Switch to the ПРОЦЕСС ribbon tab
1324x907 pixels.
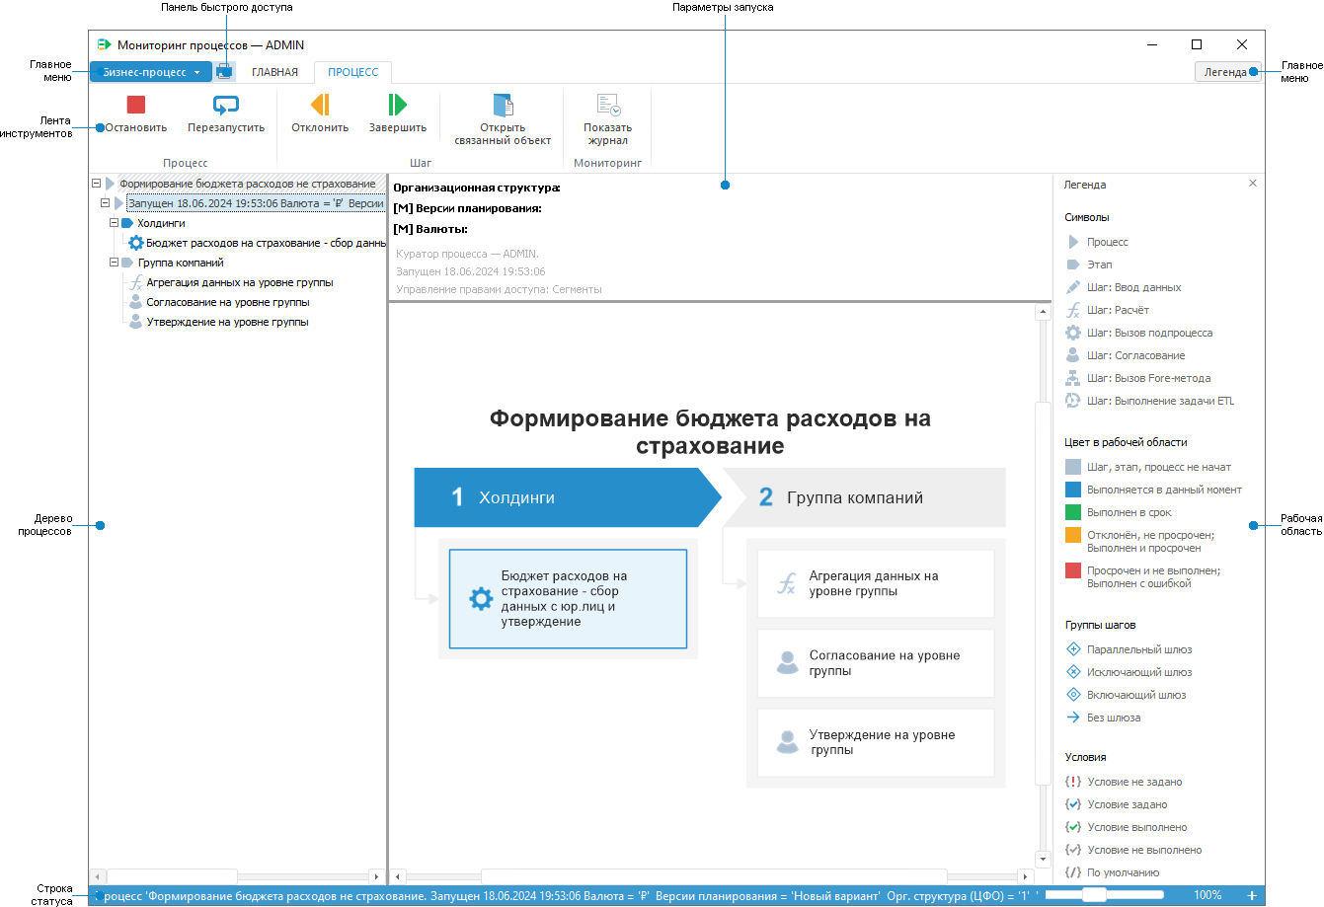tap(352, 71)
